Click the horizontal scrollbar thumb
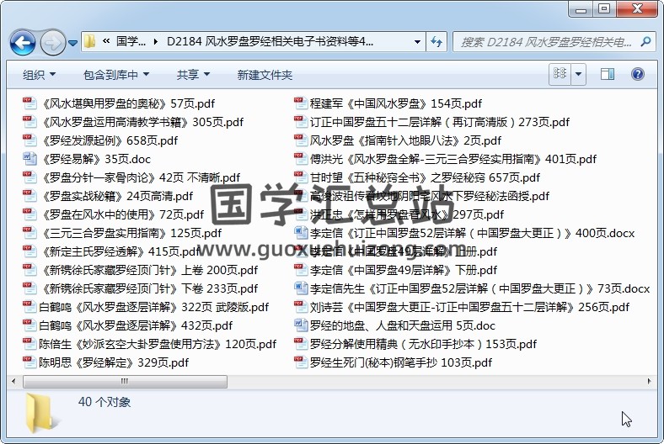Screen dimensions: 664x444 (125, 382)
